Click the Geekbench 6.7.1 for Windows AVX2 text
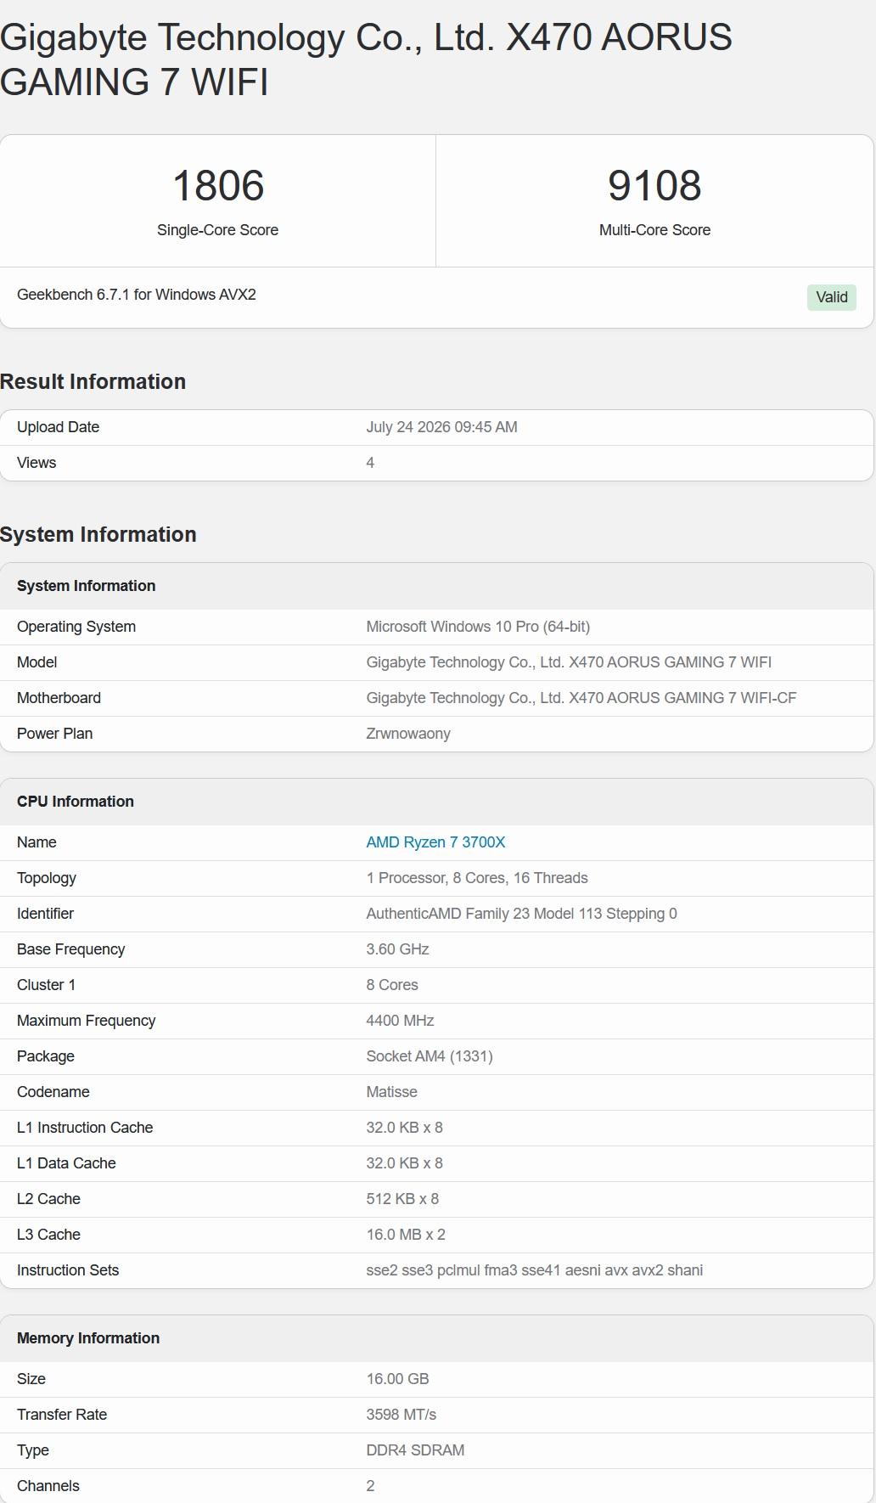 coord(137,295)
